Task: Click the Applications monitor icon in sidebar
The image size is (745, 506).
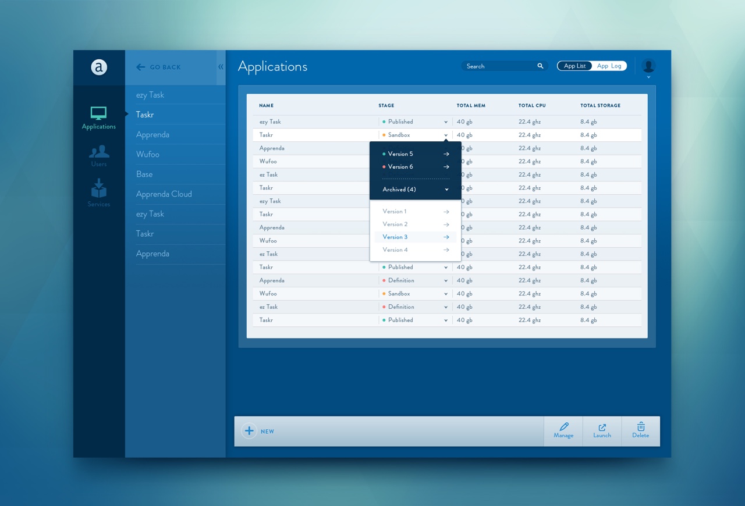Action: 98,113
